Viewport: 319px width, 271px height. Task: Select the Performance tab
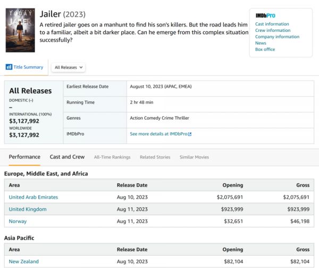24,157
